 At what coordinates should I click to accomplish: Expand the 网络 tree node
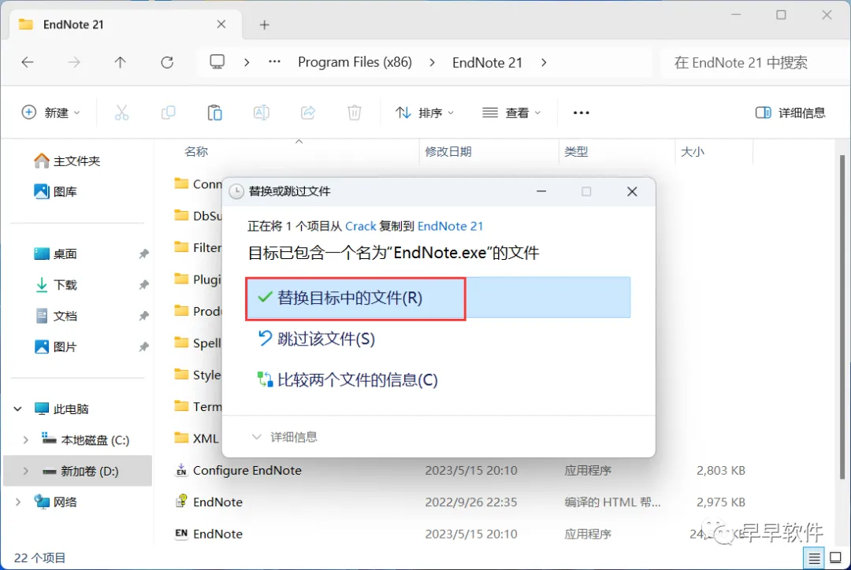click(x=18, y=502)
